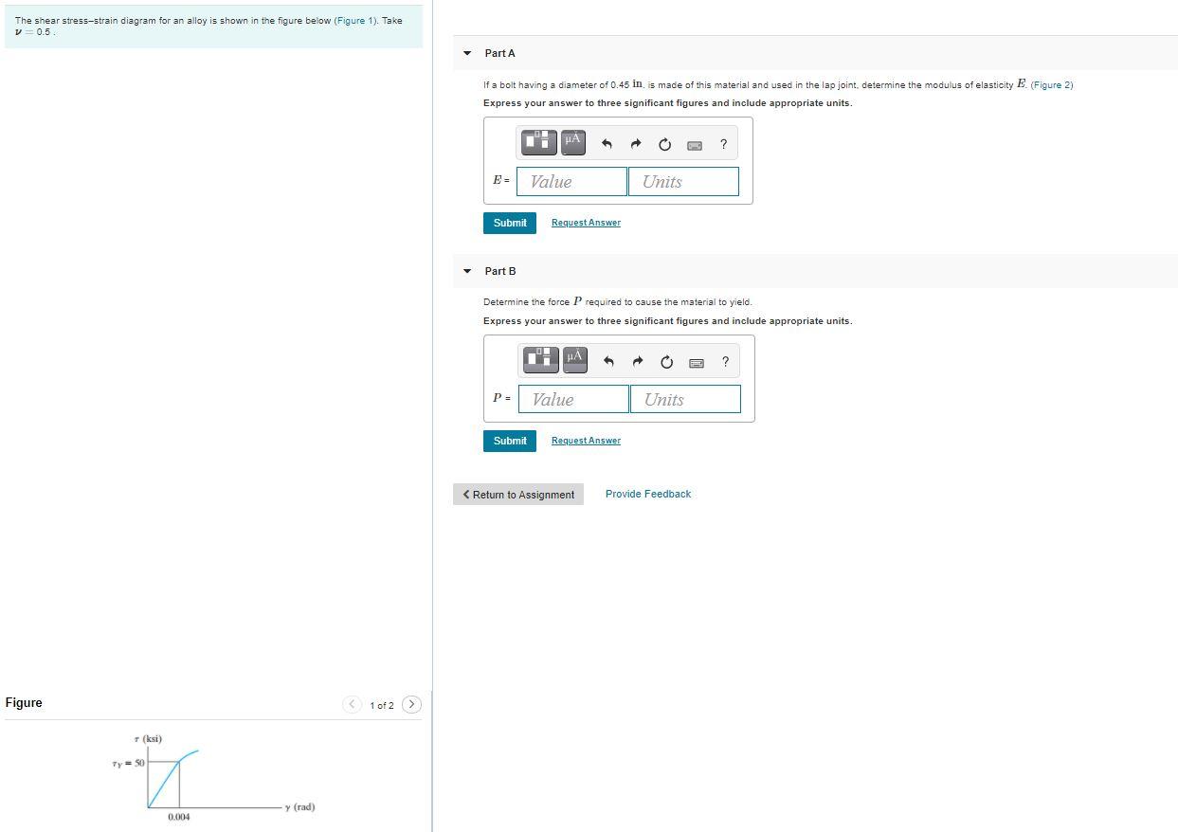Undo last entry in Part B
The width and height of the screenshot is (1178, 832).
pos(609,362)
